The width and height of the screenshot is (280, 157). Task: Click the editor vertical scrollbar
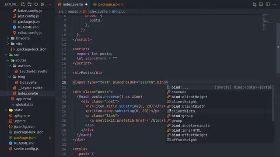pyautogui.click(x=278, y=48)
